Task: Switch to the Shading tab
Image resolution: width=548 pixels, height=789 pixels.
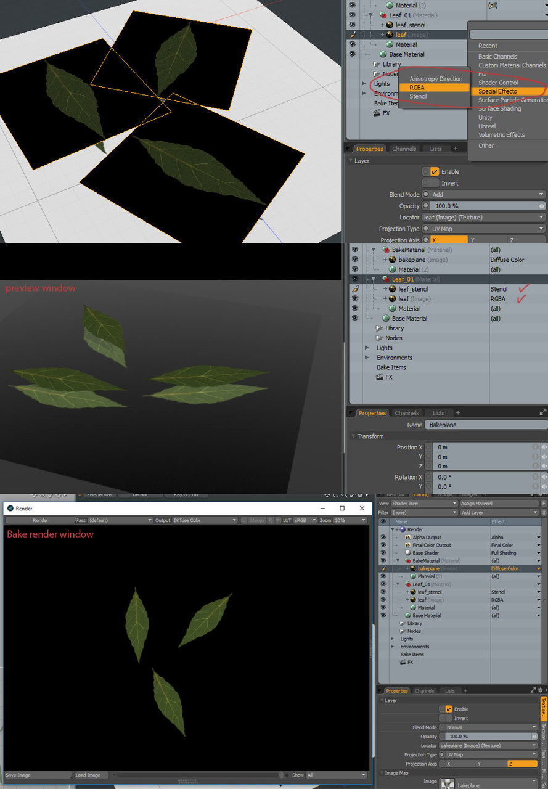Action: tap(420, 494)
